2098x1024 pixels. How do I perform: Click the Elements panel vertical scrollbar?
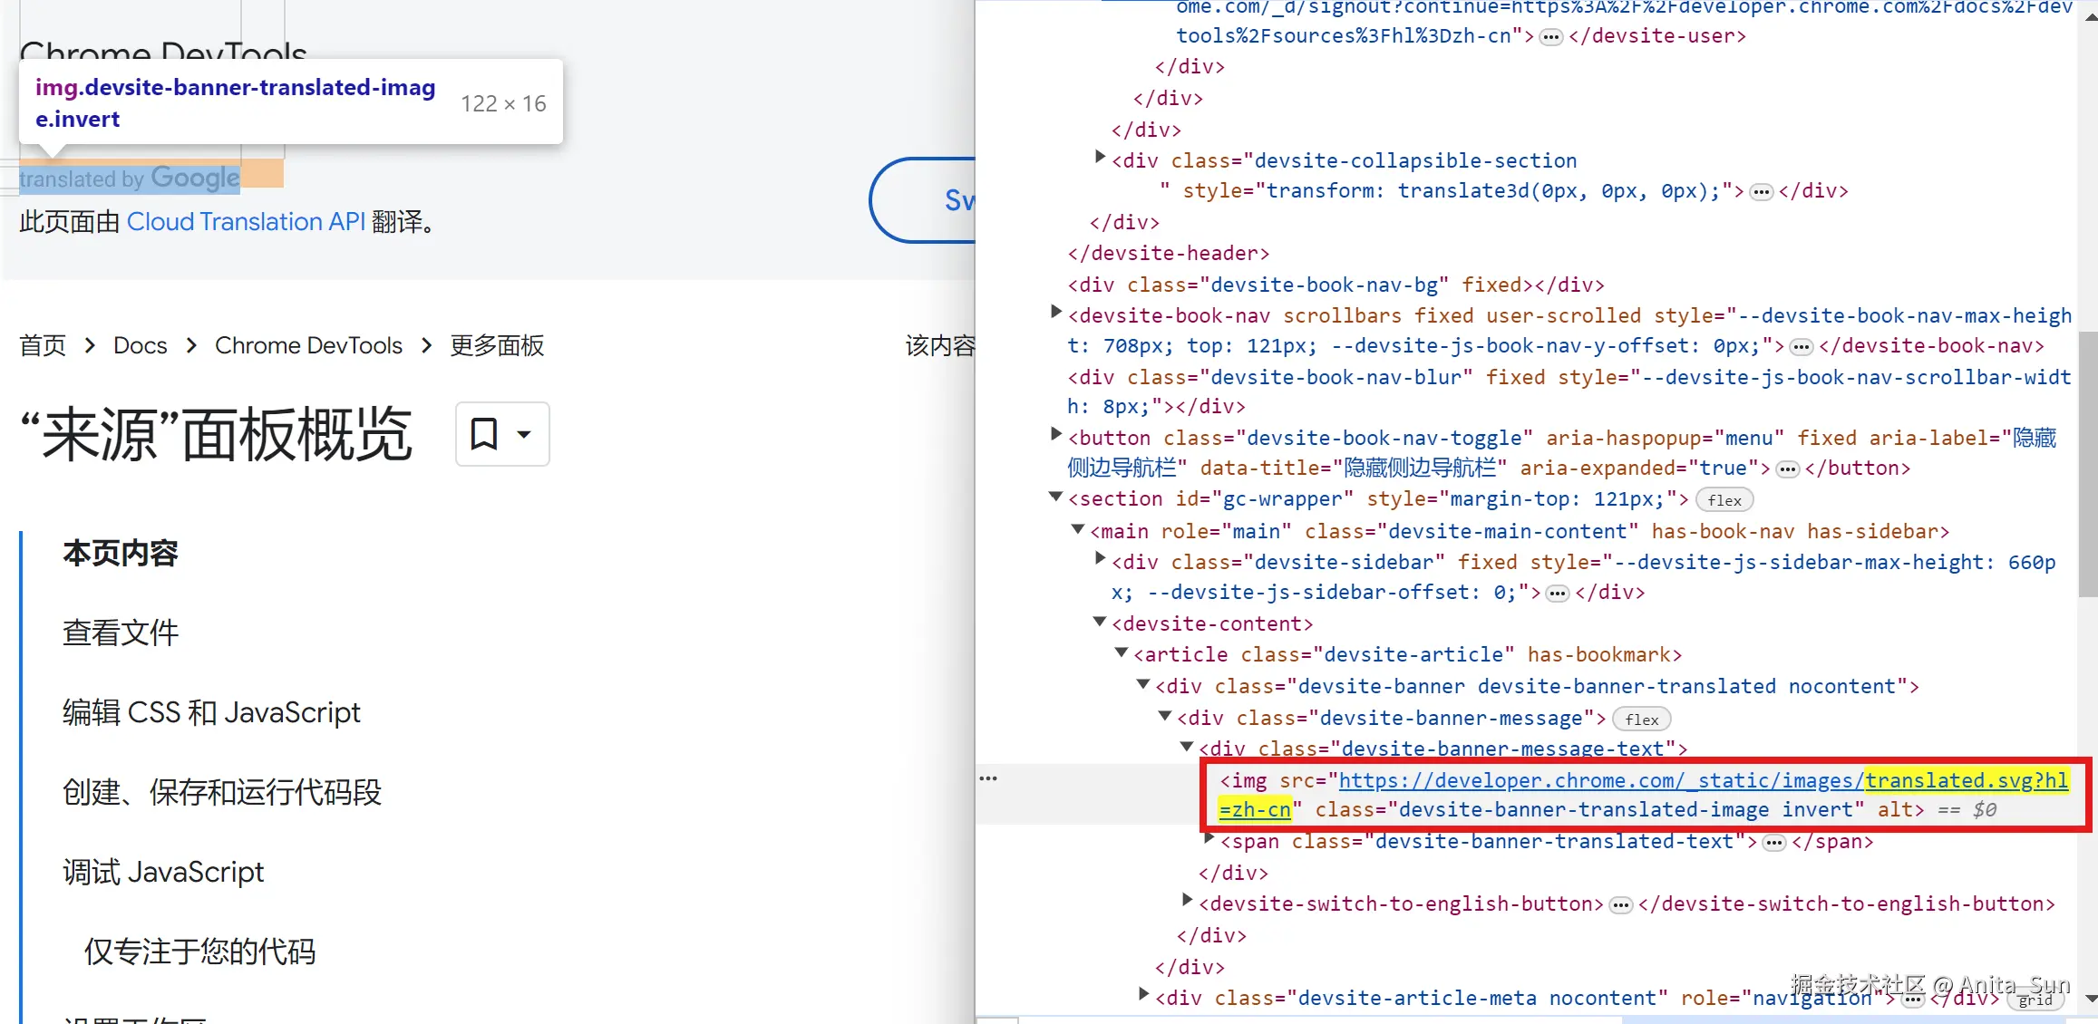click(x=2088, y=462)
